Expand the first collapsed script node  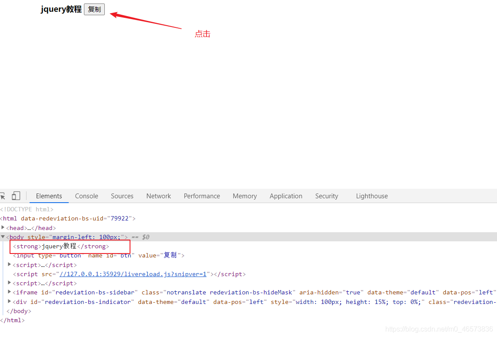pos(10,264)
